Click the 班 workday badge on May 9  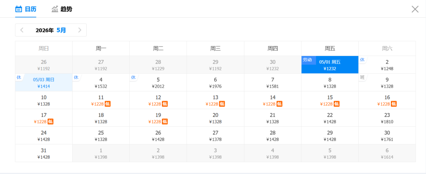362,77
